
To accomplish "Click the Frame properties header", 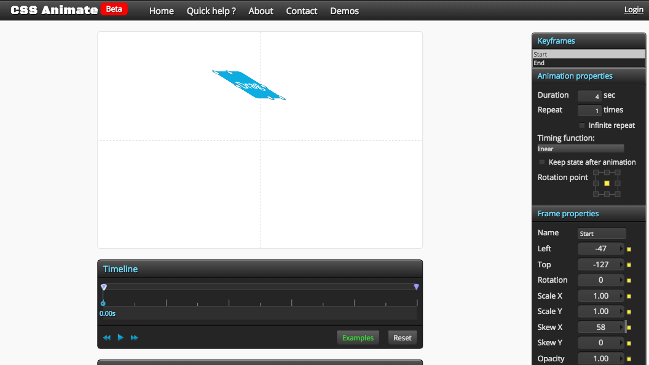I will pyautogui.click(x=589, y=214).
